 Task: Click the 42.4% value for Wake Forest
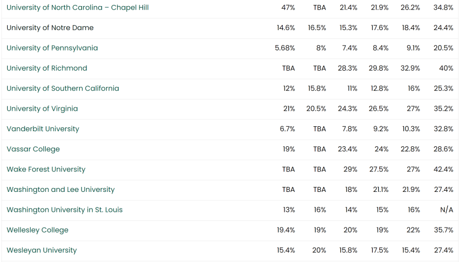(x=443, y=169)
